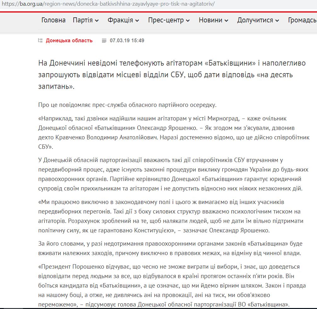The width and height of the screenshot is (317, 309).
Task: Expand the Прес-центр dropdown arrow
Action: point(188,20)
